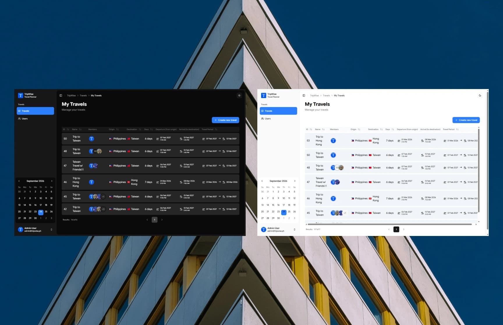Go to previous month in light window calendar
The image size is (503, 325).
click(x=262, y=181)
